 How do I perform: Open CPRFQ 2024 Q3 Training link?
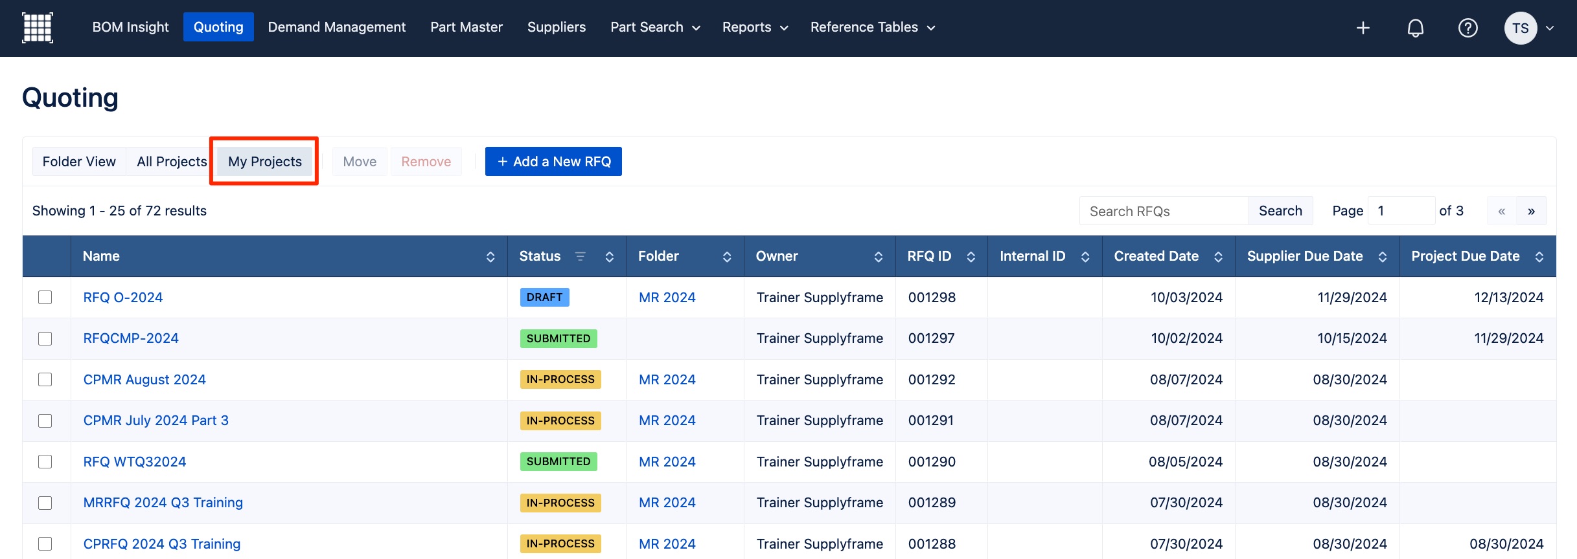162,544
